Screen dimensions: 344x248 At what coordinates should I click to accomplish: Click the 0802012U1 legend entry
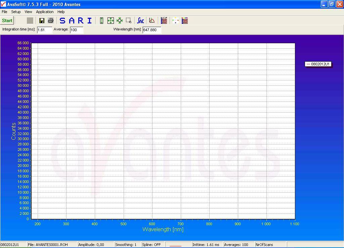coord(318,64)
